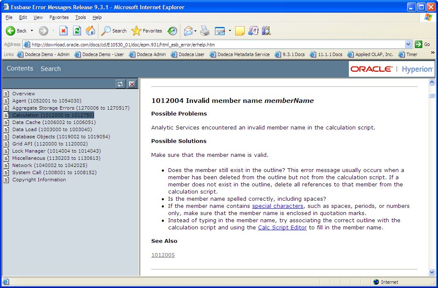The height and width of the screenshot is (288, 438).
Task: Click the grey Forward arrow button
Action: point(44,31)
